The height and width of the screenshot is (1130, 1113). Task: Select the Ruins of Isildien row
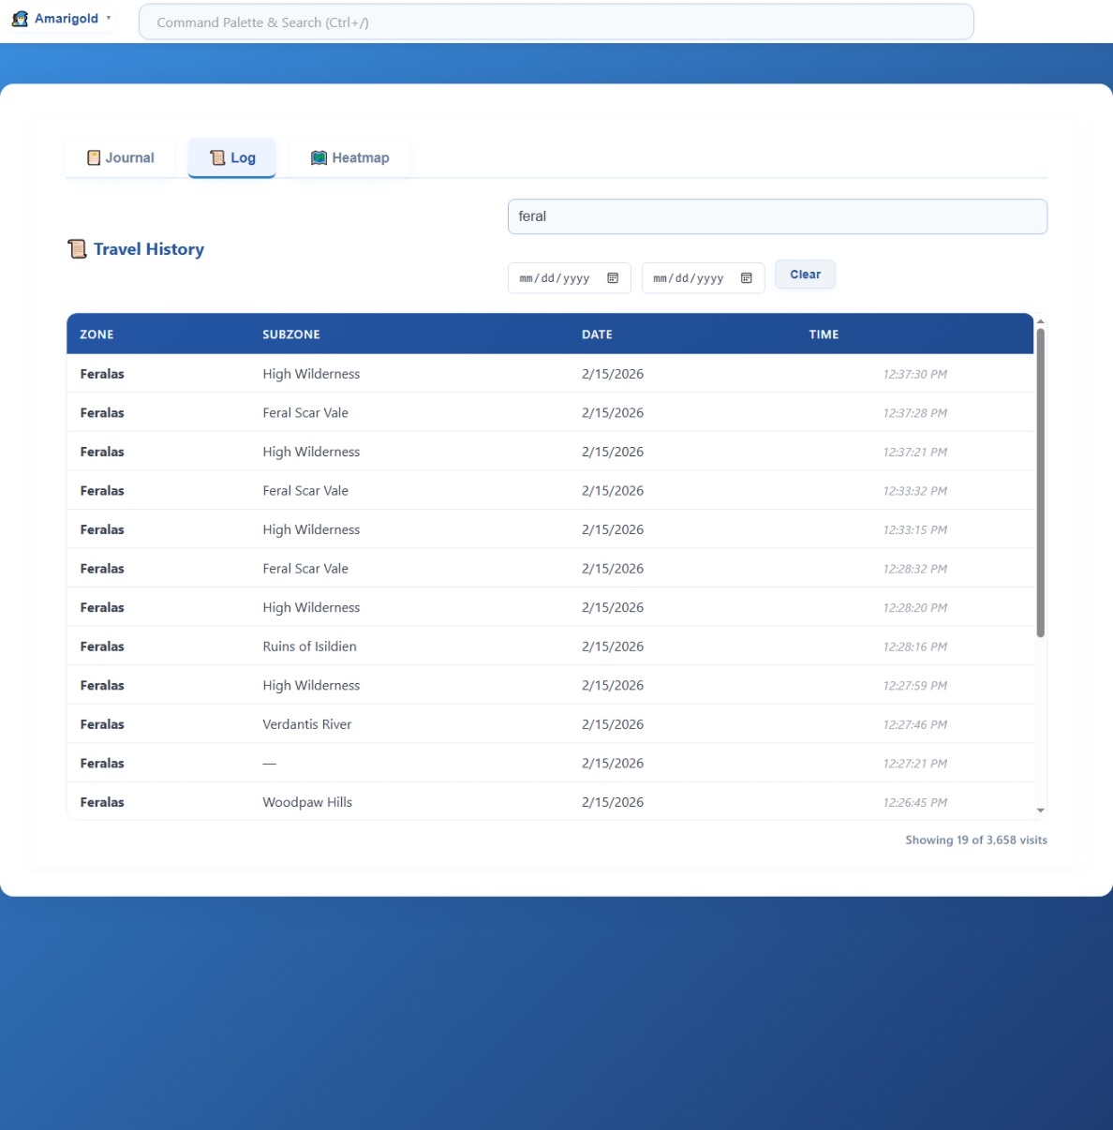tap(309, 647)
